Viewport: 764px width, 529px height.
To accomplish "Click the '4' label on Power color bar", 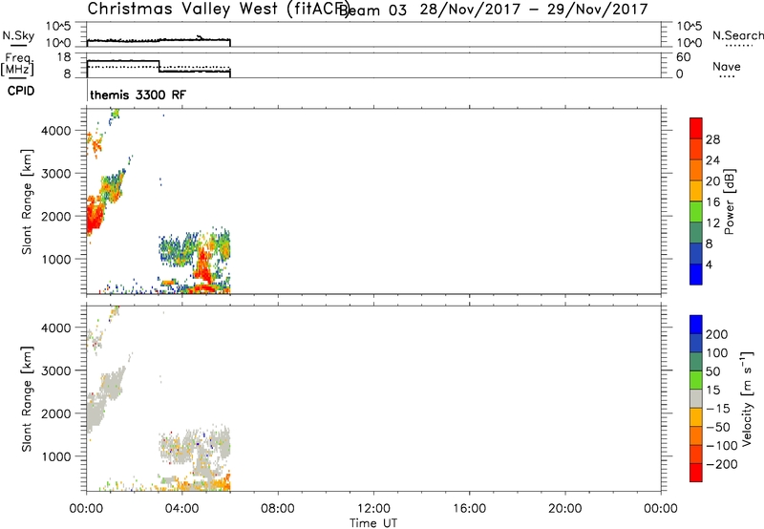I will pyautogui.click(x=710, y=264).
